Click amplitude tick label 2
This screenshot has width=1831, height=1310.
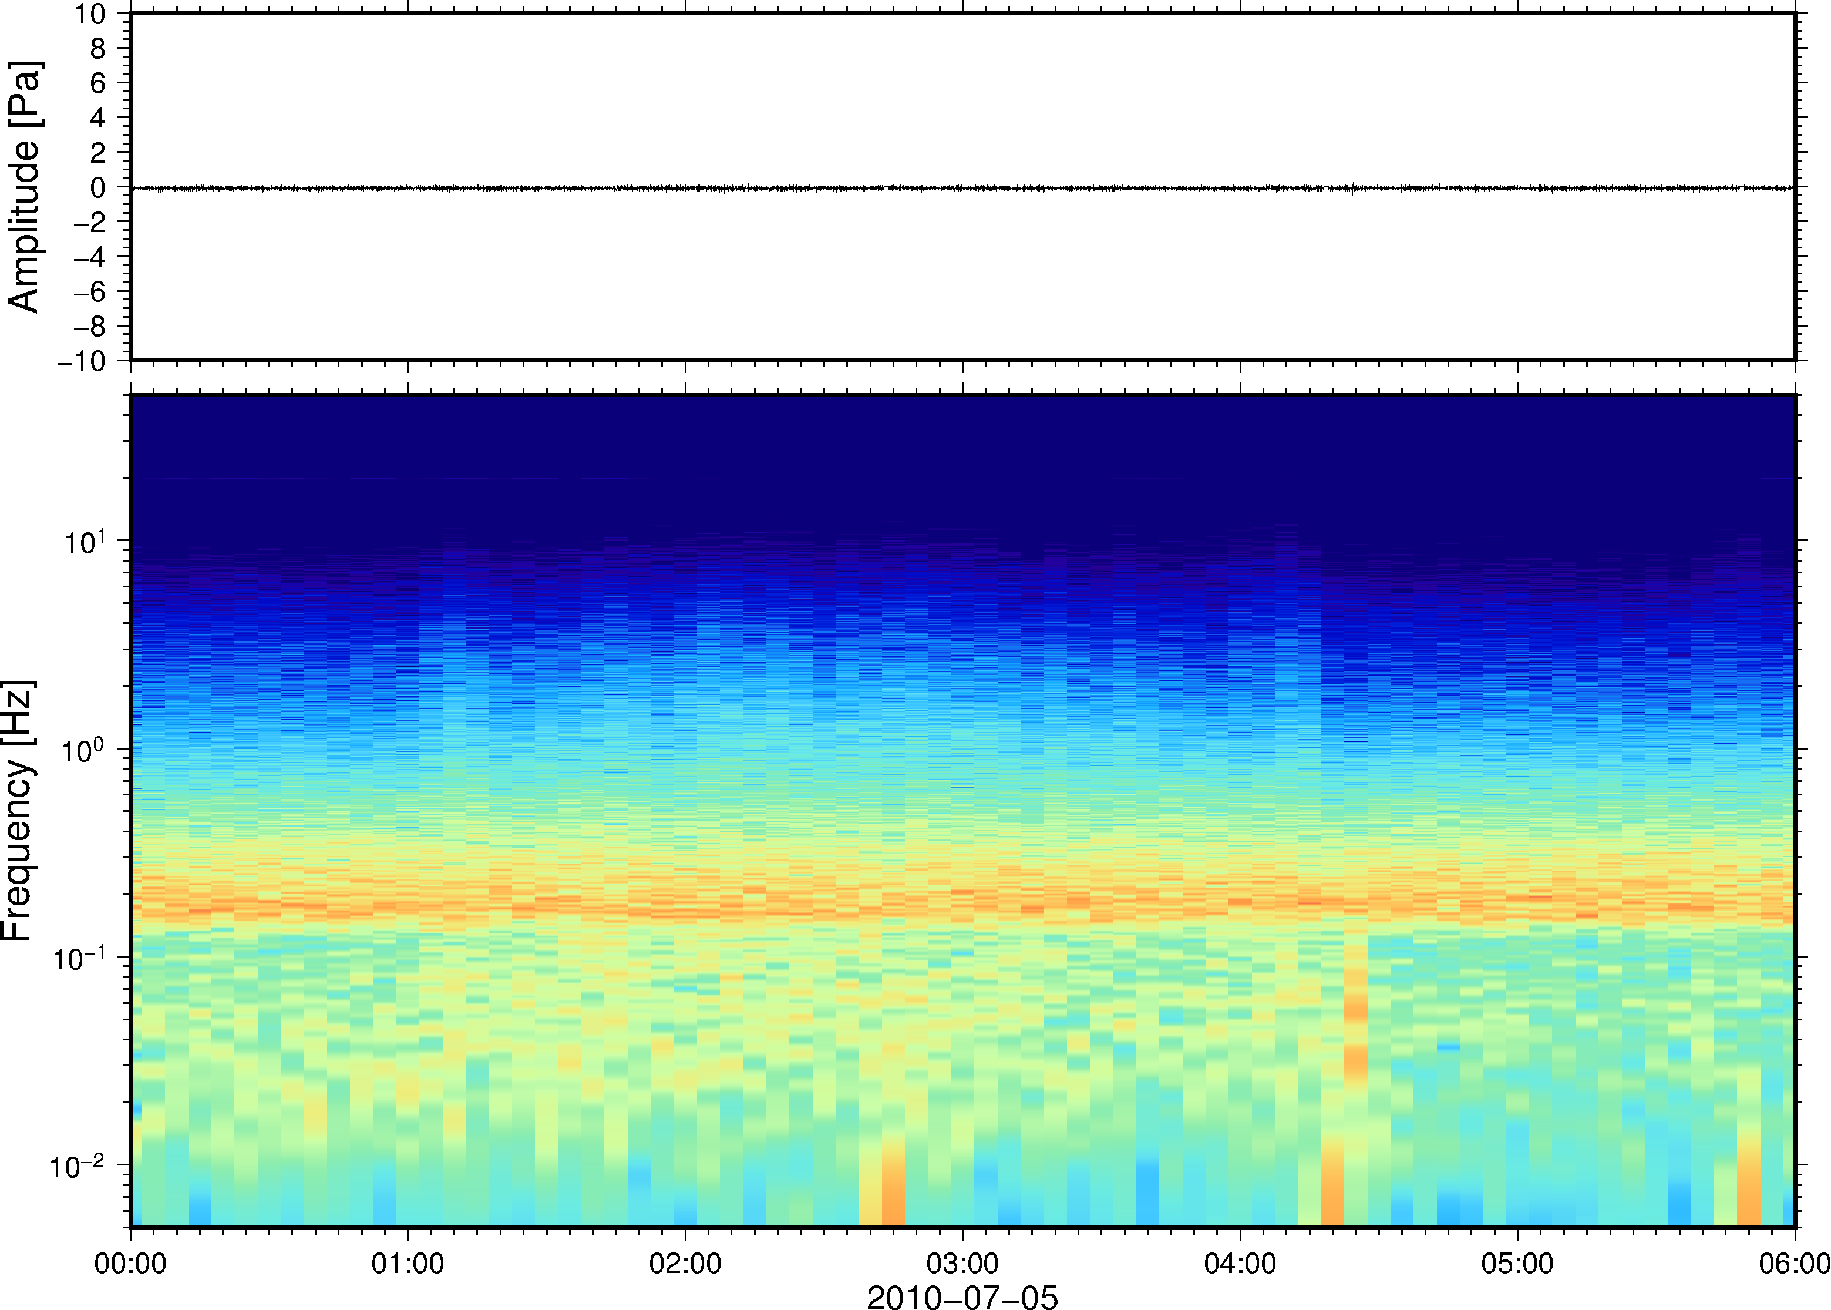tap(99, 153)
